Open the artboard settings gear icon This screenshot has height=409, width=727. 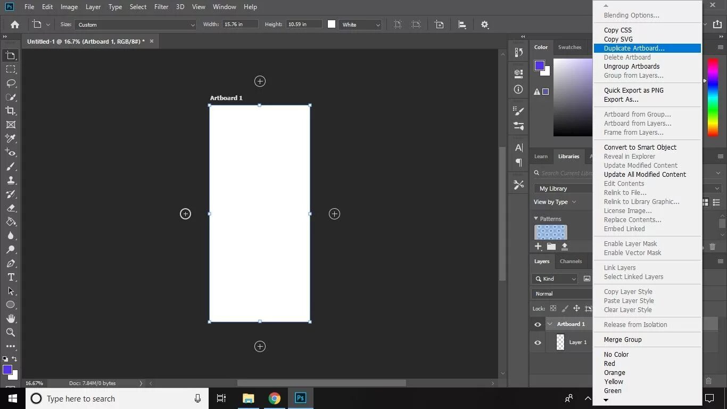[484, 24]
